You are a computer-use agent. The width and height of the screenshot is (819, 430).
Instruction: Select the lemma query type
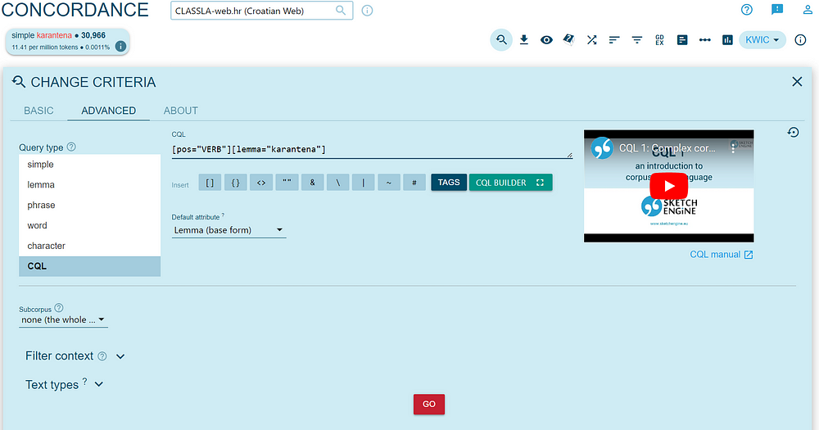(x=89, y=185)
